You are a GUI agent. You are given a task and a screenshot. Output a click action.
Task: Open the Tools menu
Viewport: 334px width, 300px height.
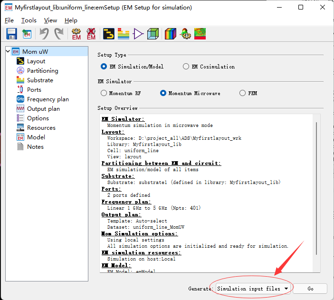tap(29, 20)
